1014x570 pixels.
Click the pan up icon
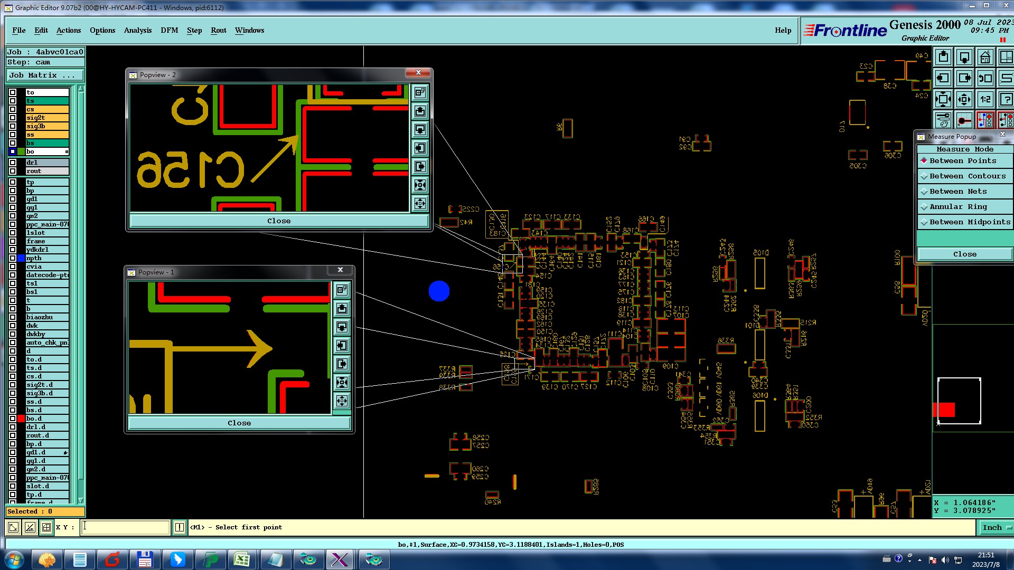943,57
